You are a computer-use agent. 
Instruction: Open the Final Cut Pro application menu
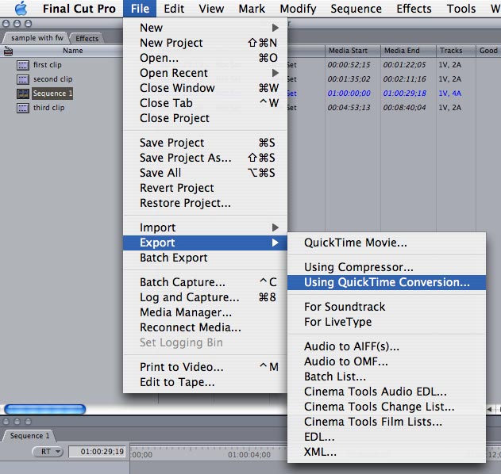tap(79, 9)
